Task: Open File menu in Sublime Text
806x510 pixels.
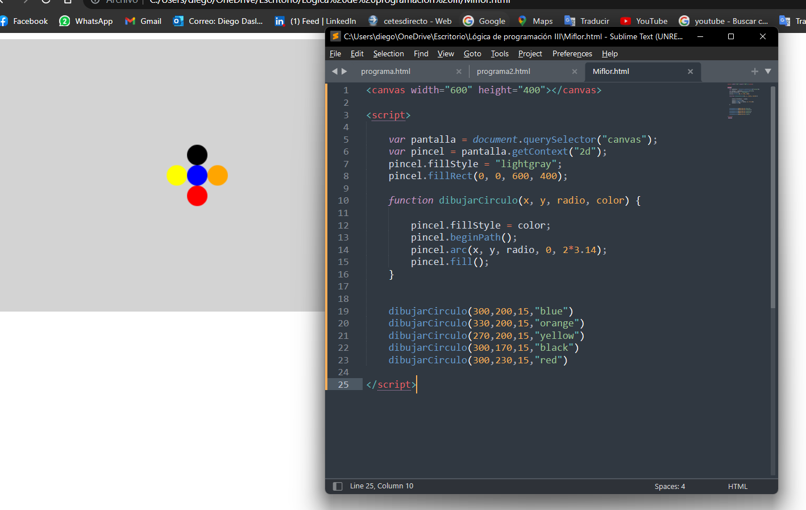Action: pyautogui.click(x=335, y=53)
